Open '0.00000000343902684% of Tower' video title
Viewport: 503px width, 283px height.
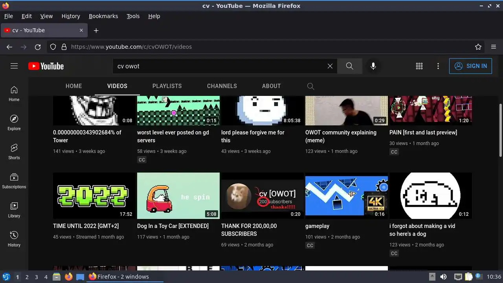[87, 136]
